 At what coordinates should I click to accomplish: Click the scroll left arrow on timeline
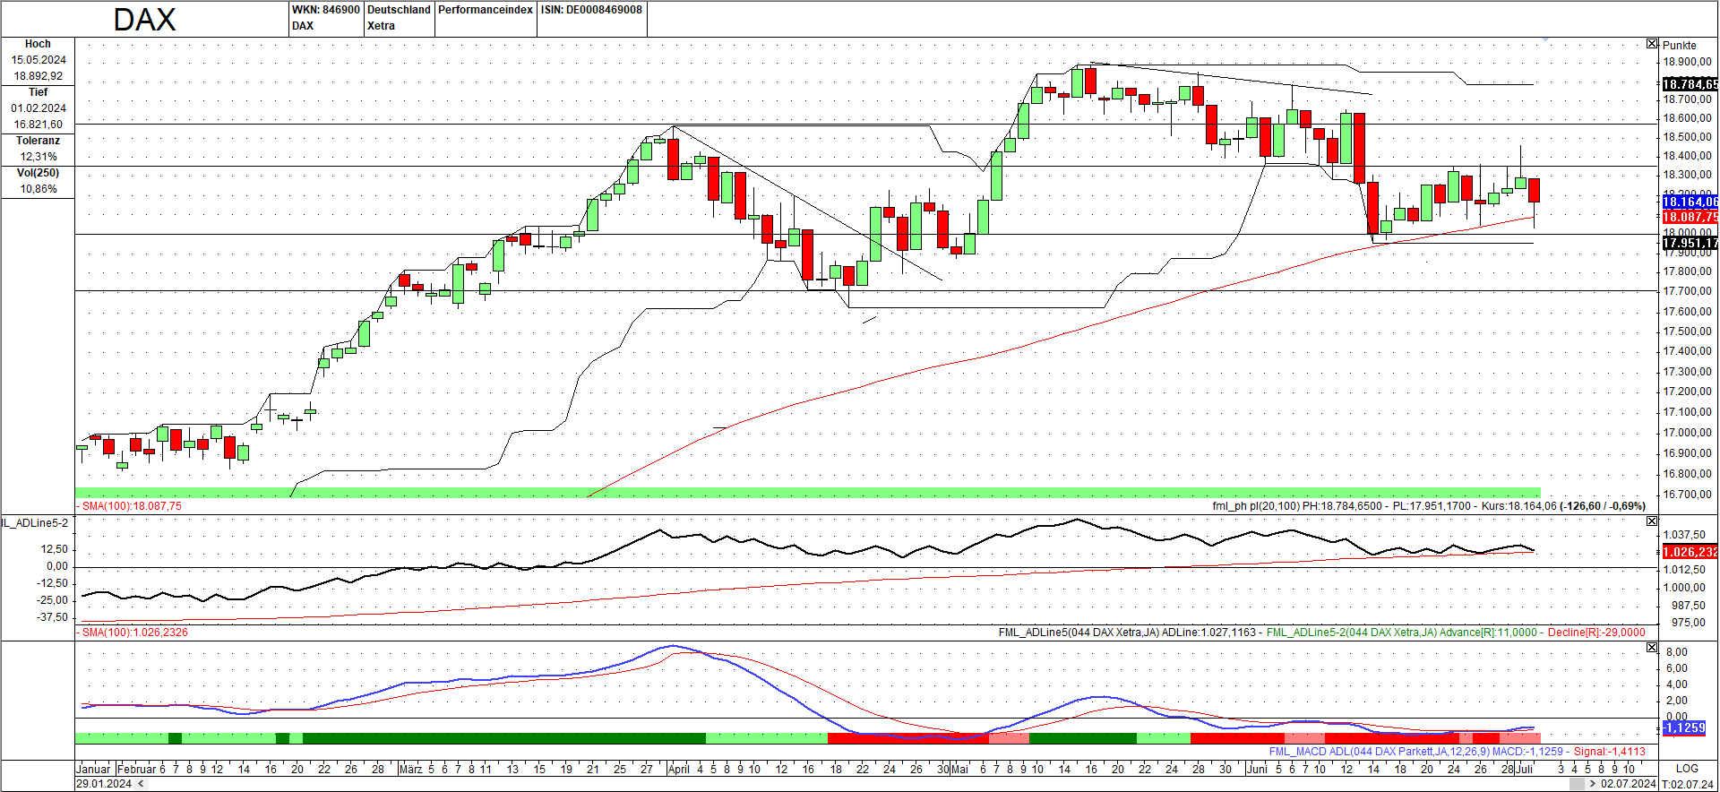coord(140,784)
